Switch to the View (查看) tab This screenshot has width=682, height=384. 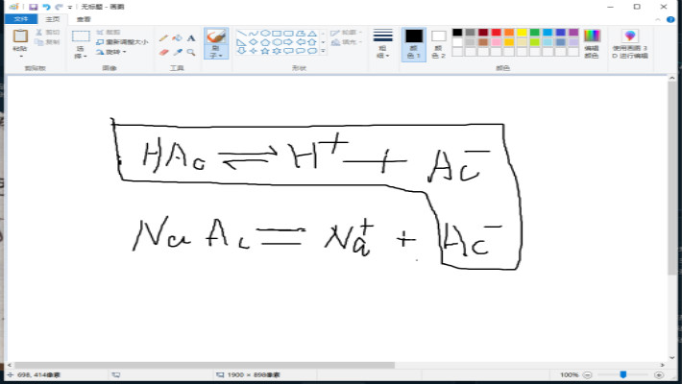[84, 18]
